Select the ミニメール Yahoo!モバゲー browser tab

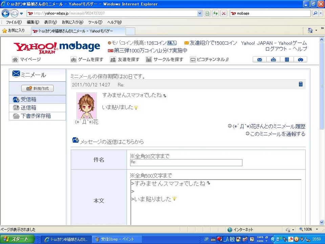tap(78, 31)
